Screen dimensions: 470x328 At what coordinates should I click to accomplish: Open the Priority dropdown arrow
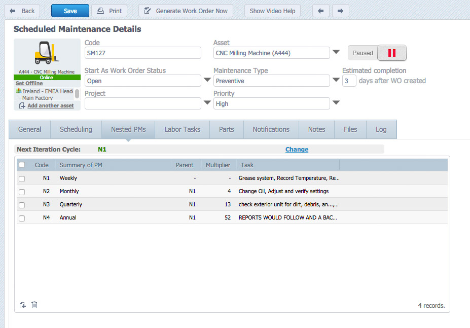pyautogui.click(x=336, y=103)
